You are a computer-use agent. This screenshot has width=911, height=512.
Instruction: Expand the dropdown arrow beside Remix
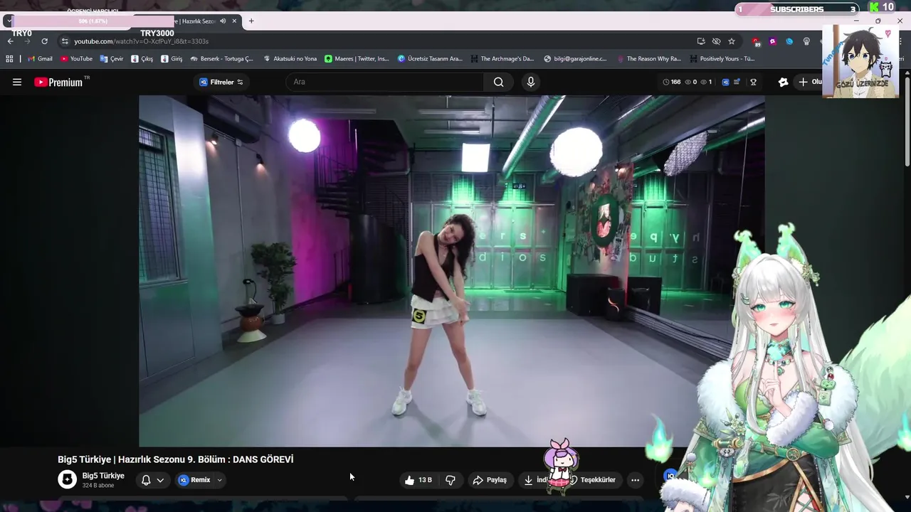click(219, 480)
